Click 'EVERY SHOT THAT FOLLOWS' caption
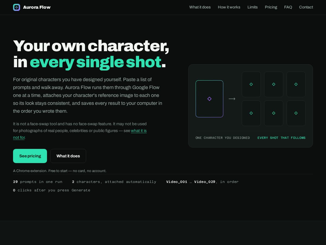This screenshot has height=245, width=326. click(x=281, y=138)
